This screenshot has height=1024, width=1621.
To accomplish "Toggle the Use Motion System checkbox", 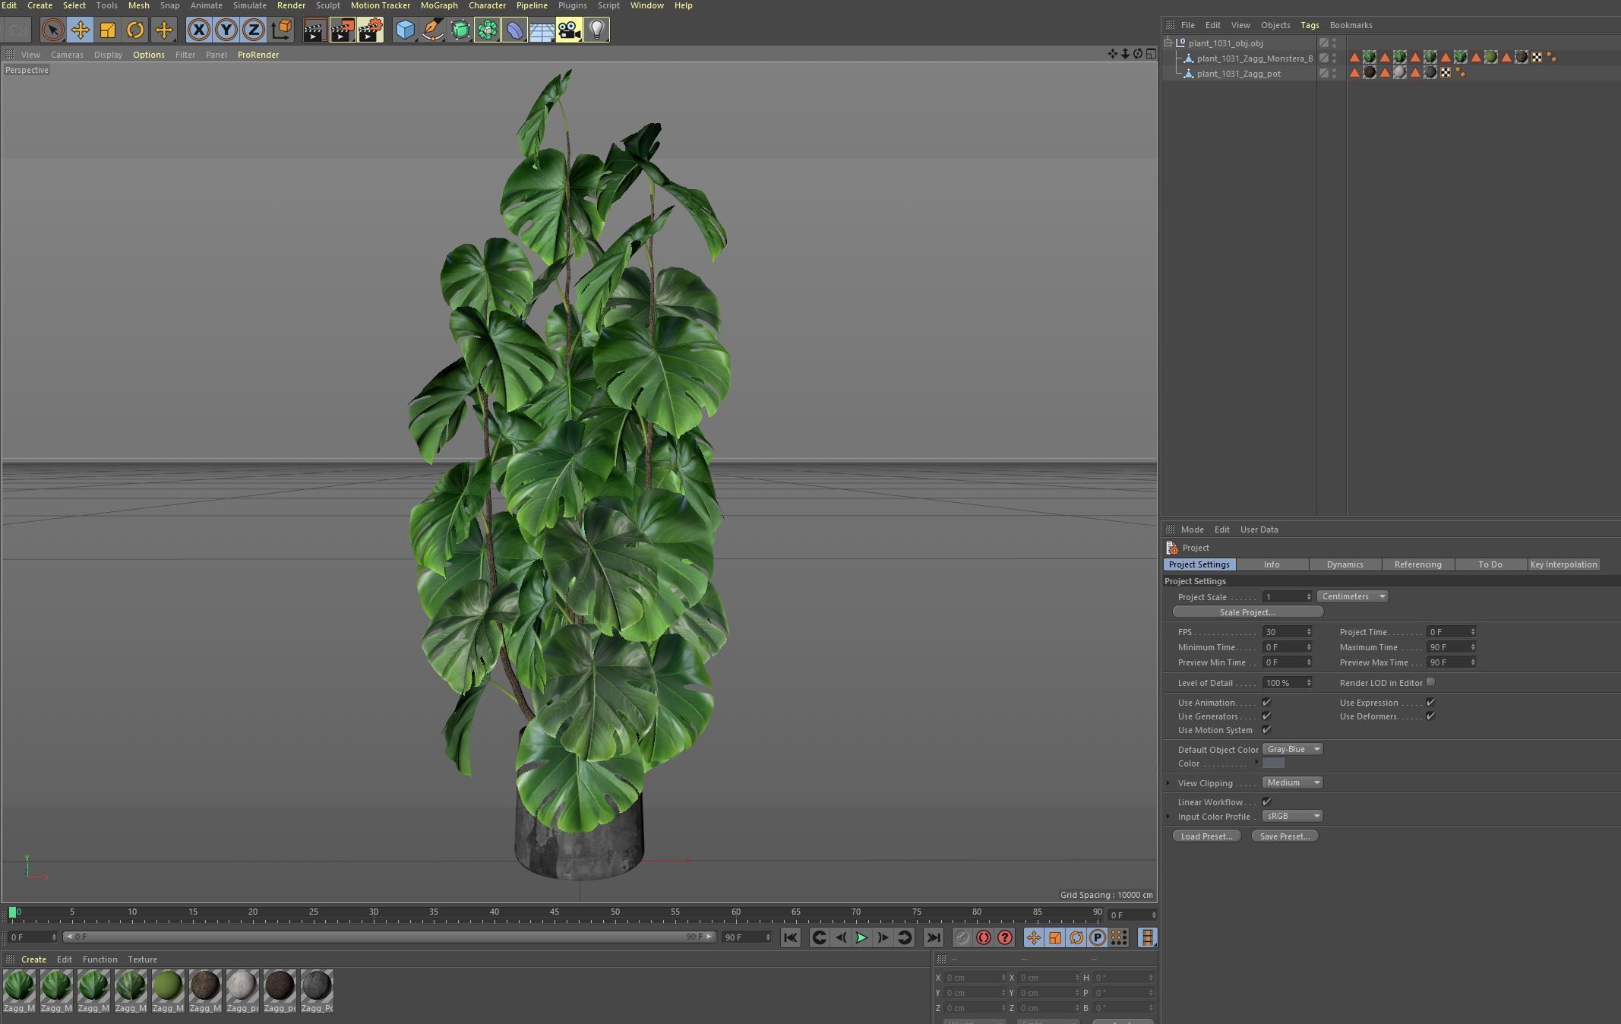I will pyautogui.click(x=1266, y=729).
